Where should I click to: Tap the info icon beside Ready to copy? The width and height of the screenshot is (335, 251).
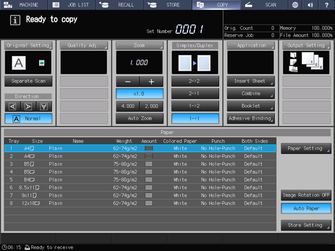15,20
